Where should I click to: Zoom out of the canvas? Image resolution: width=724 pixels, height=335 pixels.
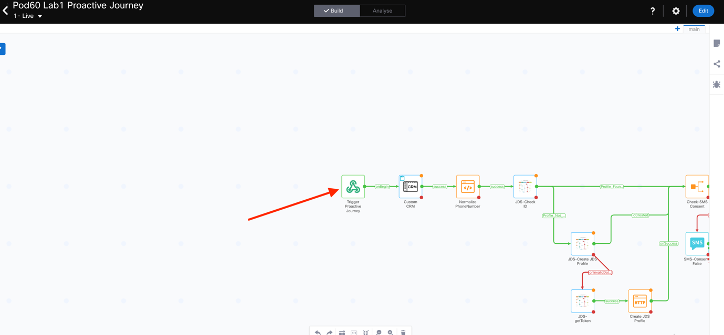pyautogui.click(x=379, y=332)
